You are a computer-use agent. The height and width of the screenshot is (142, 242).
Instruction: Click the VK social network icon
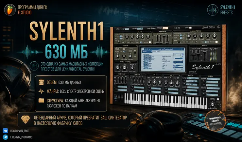(6, 131)
